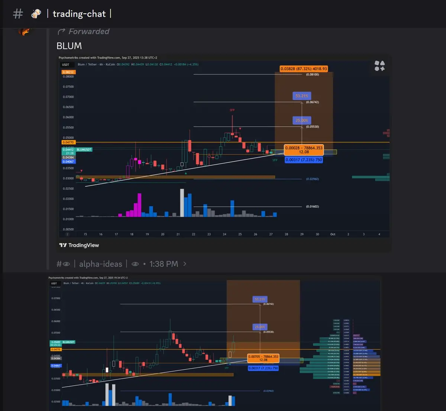This screenshot has height=411, width=446.
Task: Click the hash channel icon beside trading-chat
Action: 18,14
